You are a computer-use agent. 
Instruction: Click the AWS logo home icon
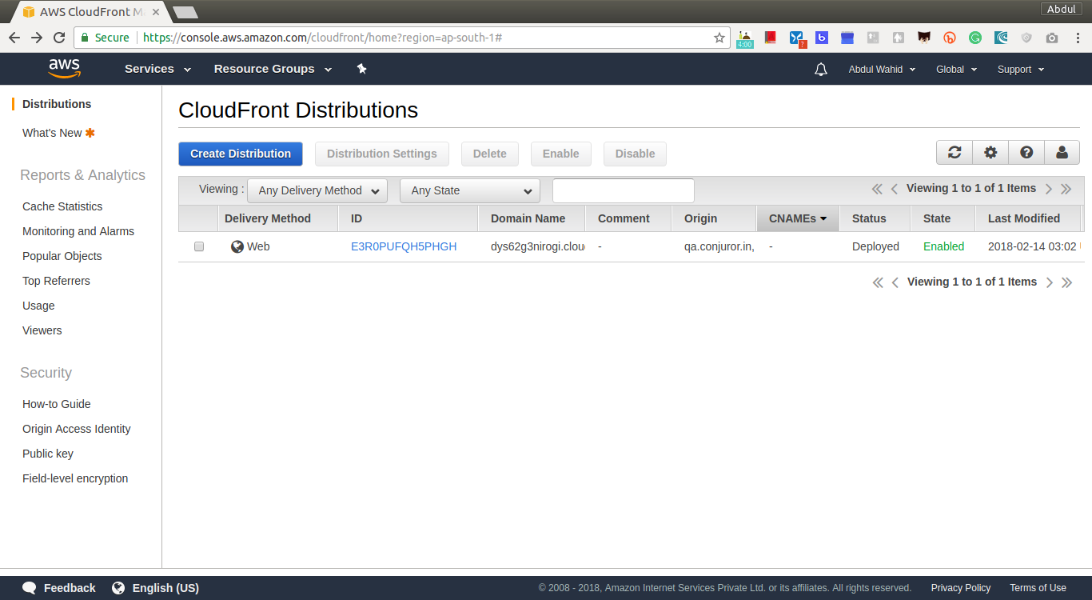64,69
